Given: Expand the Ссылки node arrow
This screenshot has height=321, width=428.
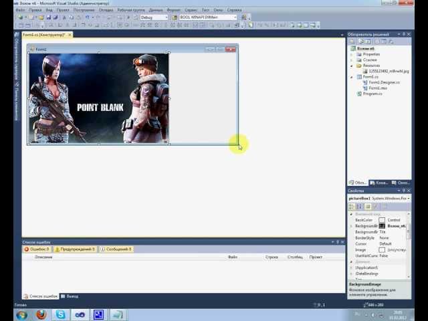Looking at the screenshot, I should (352, 60).
